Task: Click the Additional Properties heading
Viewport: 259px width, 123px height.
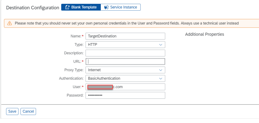Action: pyautogui.click(x=205, y=34)
